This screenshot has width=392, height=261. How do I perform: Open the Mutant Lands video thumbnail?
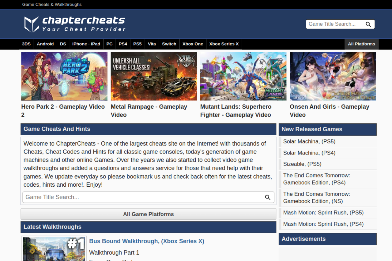243,76
